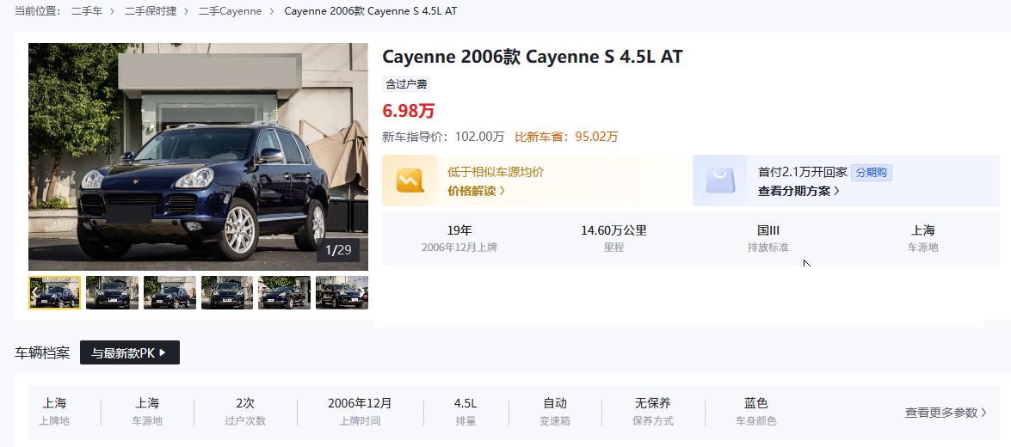This screenshot has height=447, width=1011.
Task: Click the listing title Cayenne 2006款 Cayenne S 4.5L AT
Action: click(x=532, y=57)
